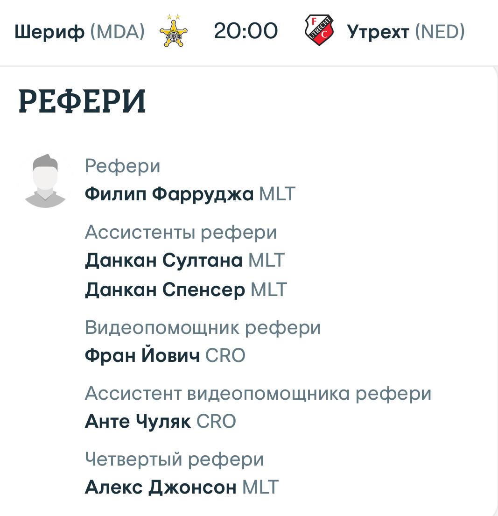The image size is (498, 516).
Task: Open the Утрехт team name
Action: (378, 32)
